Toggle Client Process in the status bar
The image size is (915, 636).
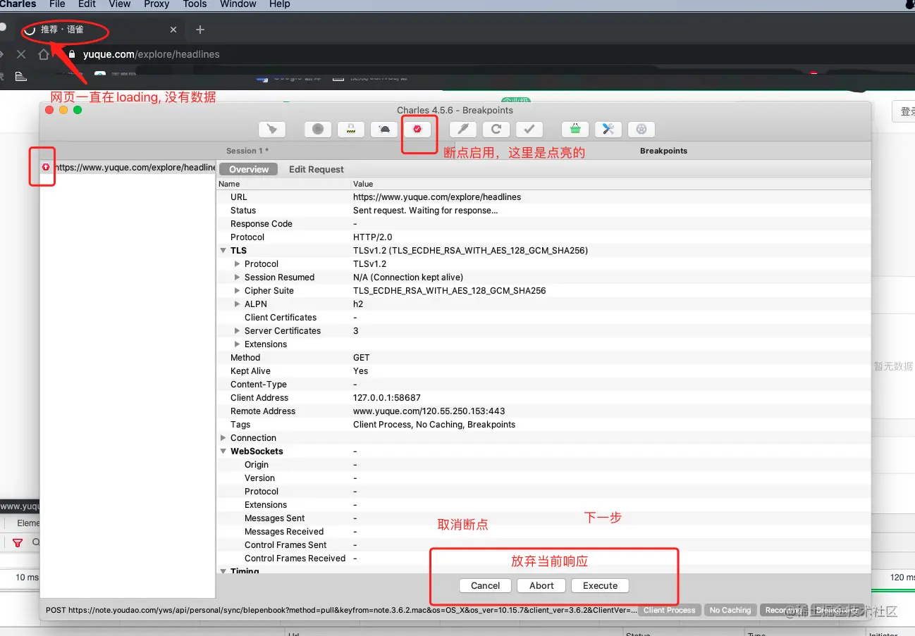coord(670,610)
